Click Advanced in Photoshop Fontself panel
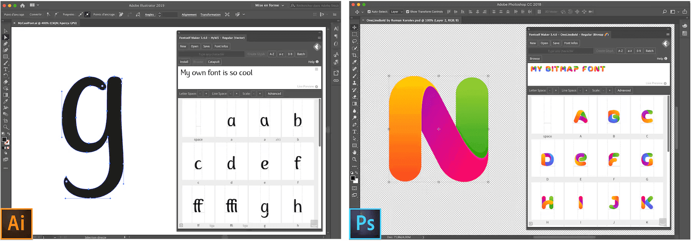691x241 pixels. [624, 90]
